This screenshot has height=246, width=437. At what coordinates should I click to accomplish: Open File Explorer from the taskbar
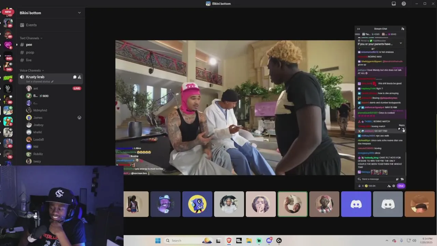pyautogui.click(x=249, y=241)
